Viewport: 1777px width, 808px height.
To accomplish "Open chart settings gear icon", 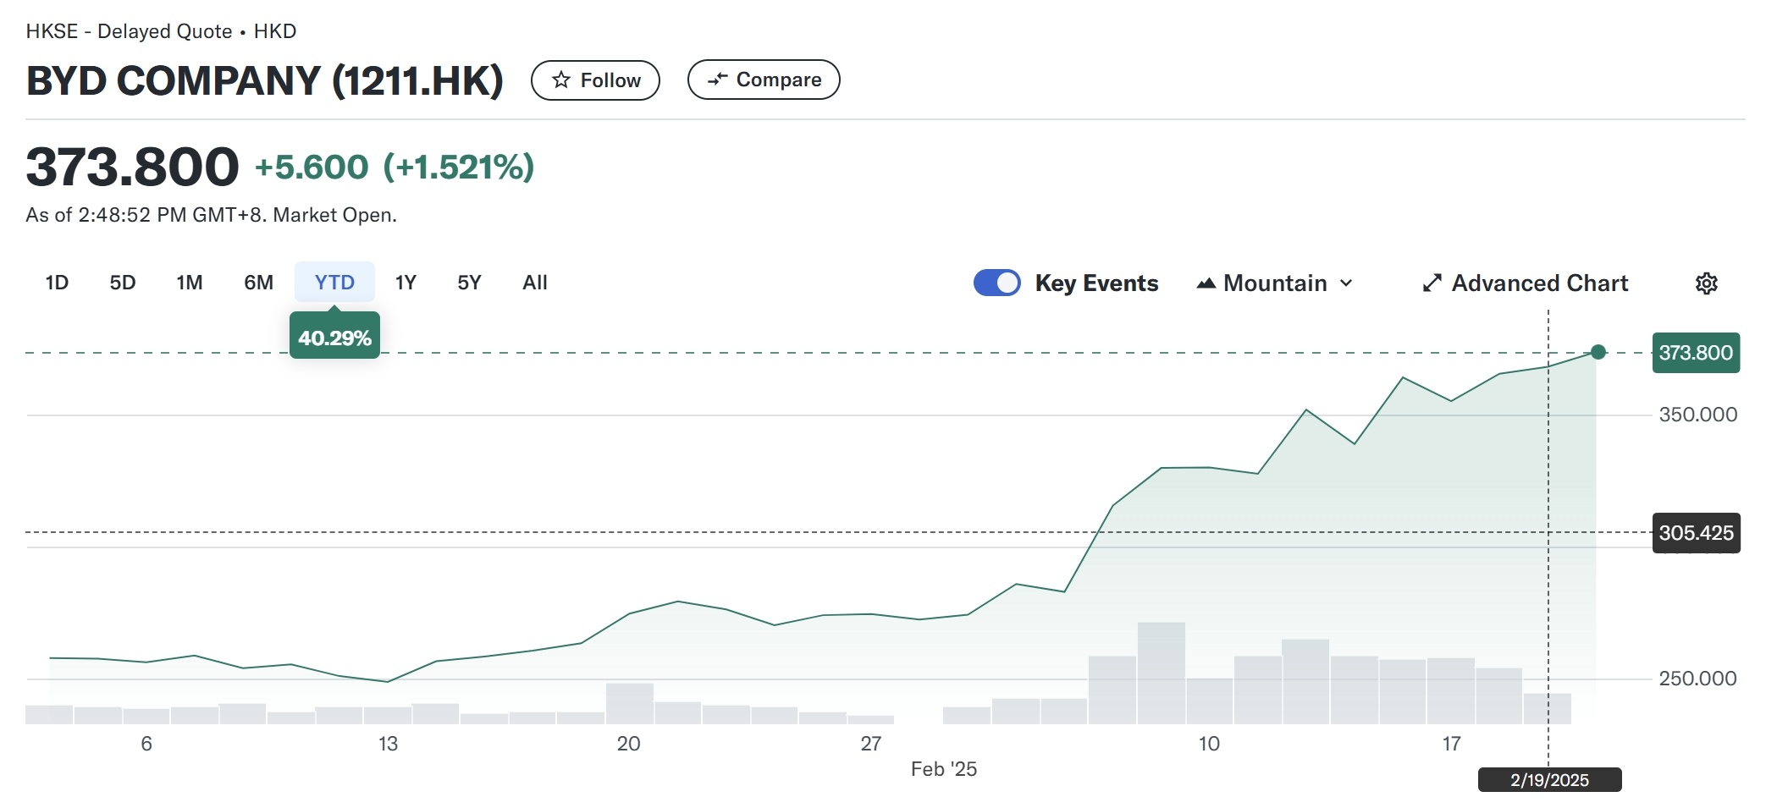I will pos(1706,283).
